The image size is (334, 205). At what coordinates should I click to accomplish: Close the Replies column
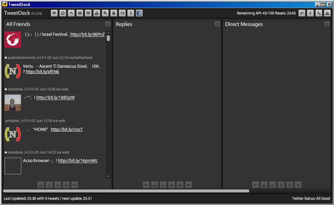pos(217,24)
